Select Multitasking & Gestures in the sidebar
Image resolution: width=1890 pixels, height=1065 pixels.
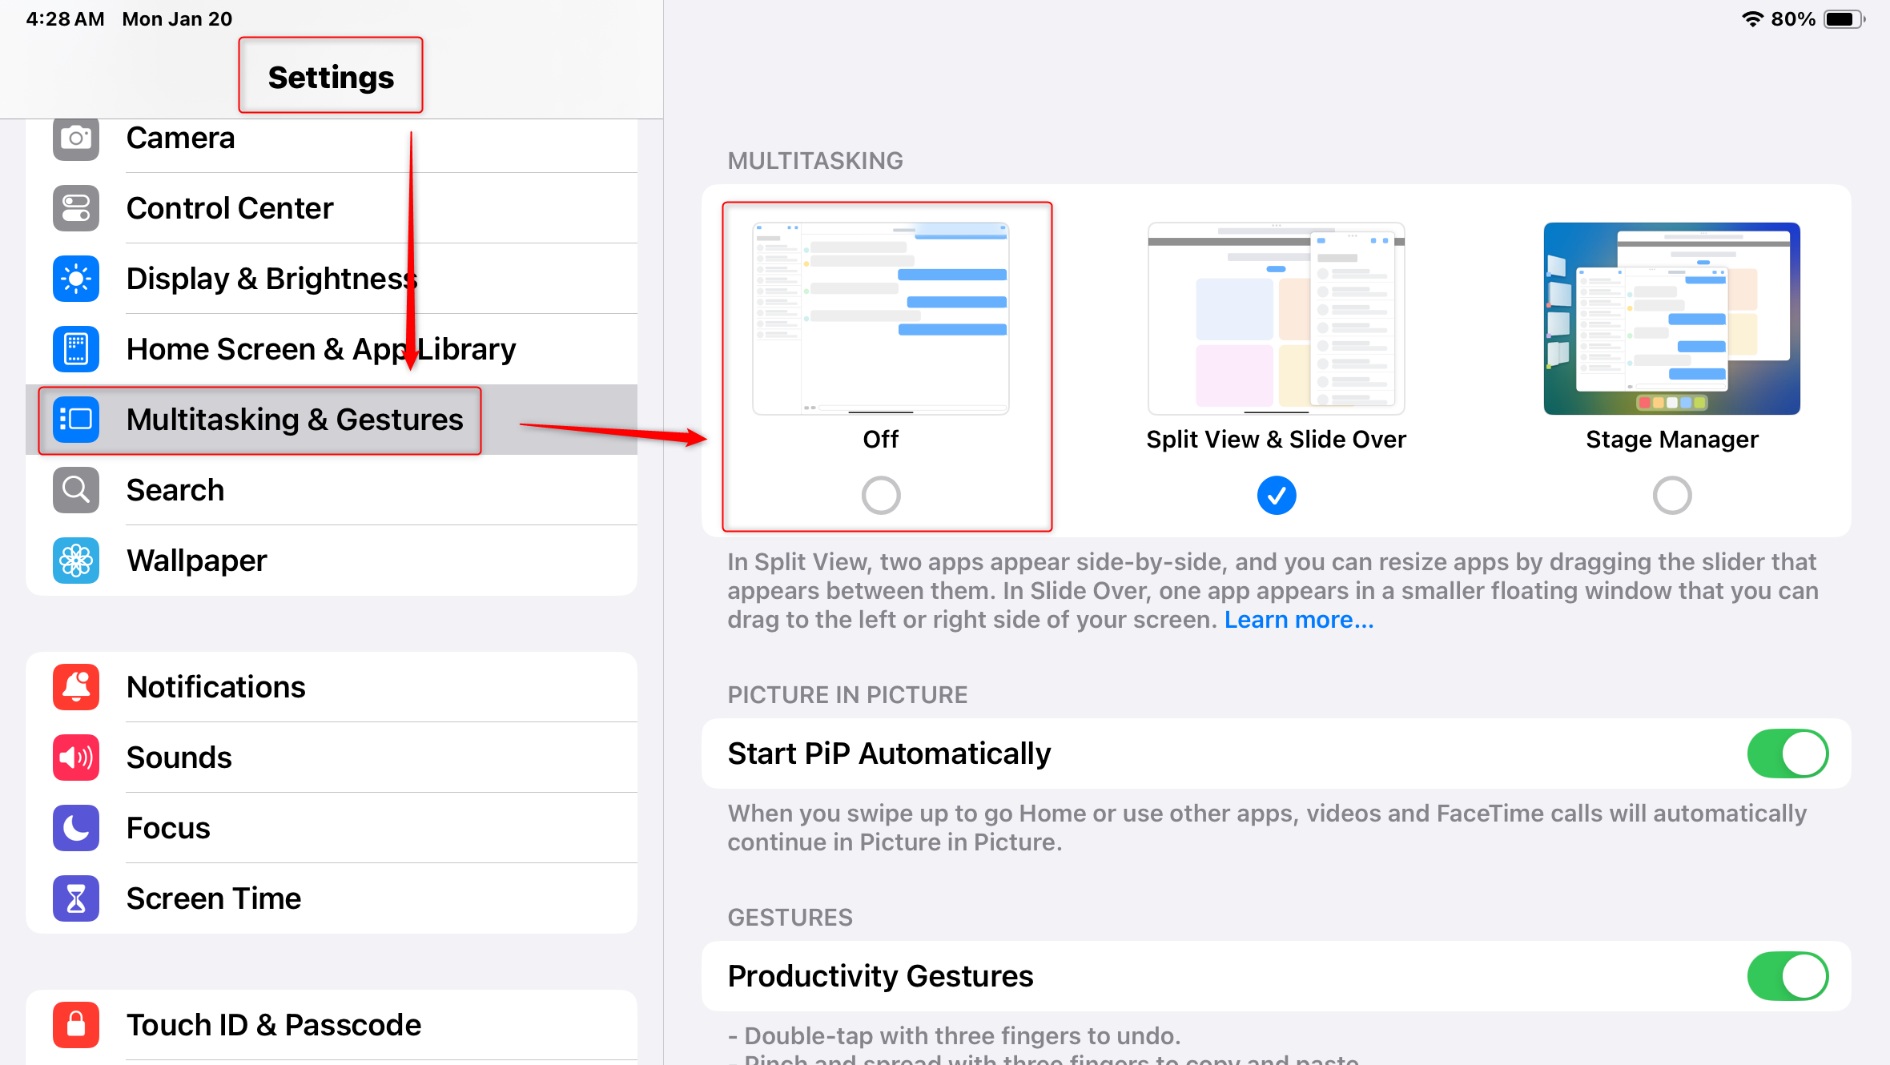[294, 419]
